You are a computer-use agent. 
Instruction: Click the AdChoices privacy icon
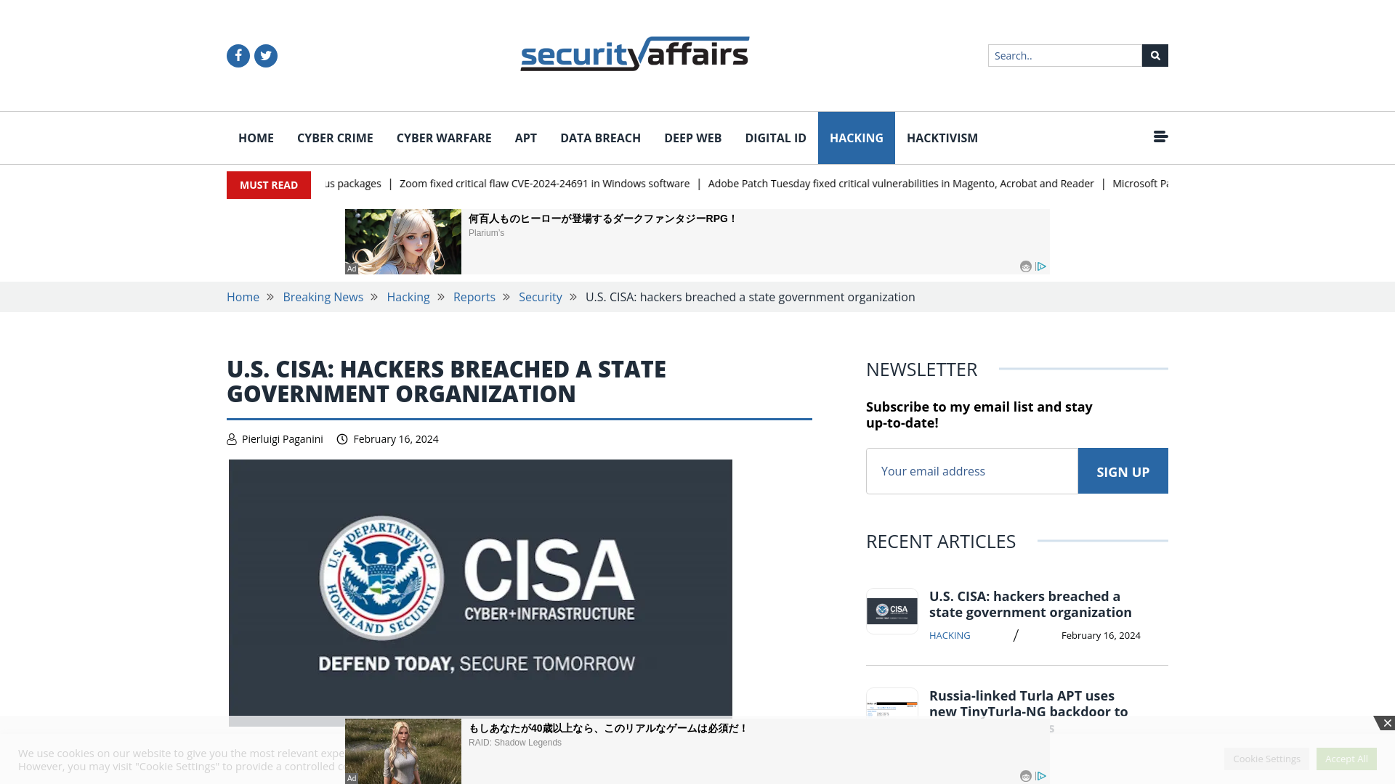point(1041,266)
